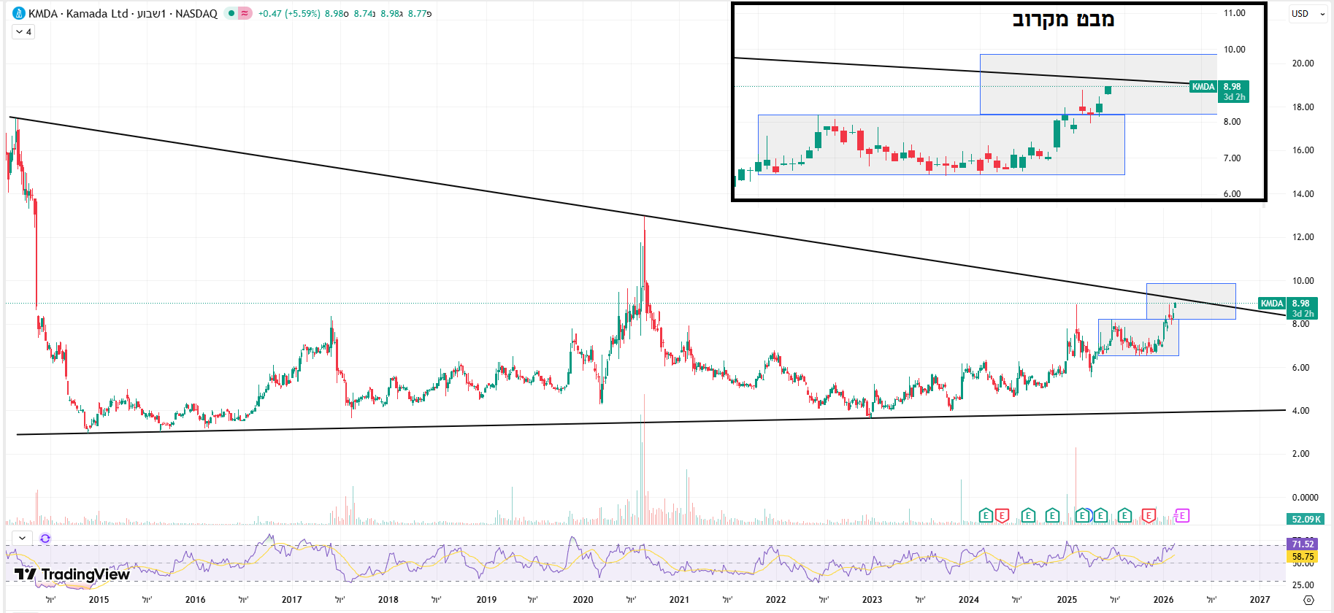Click the purple RSI value 71.52
The width and height of the screenshot is (1334, 613).
click(x=1303, y=544)
